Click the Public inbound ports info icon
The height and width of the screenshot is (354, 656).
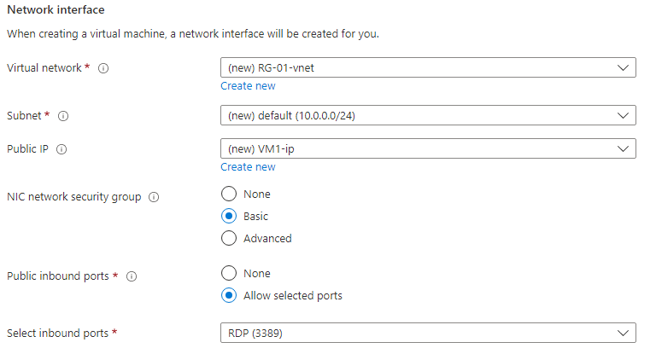coord(132,276)
